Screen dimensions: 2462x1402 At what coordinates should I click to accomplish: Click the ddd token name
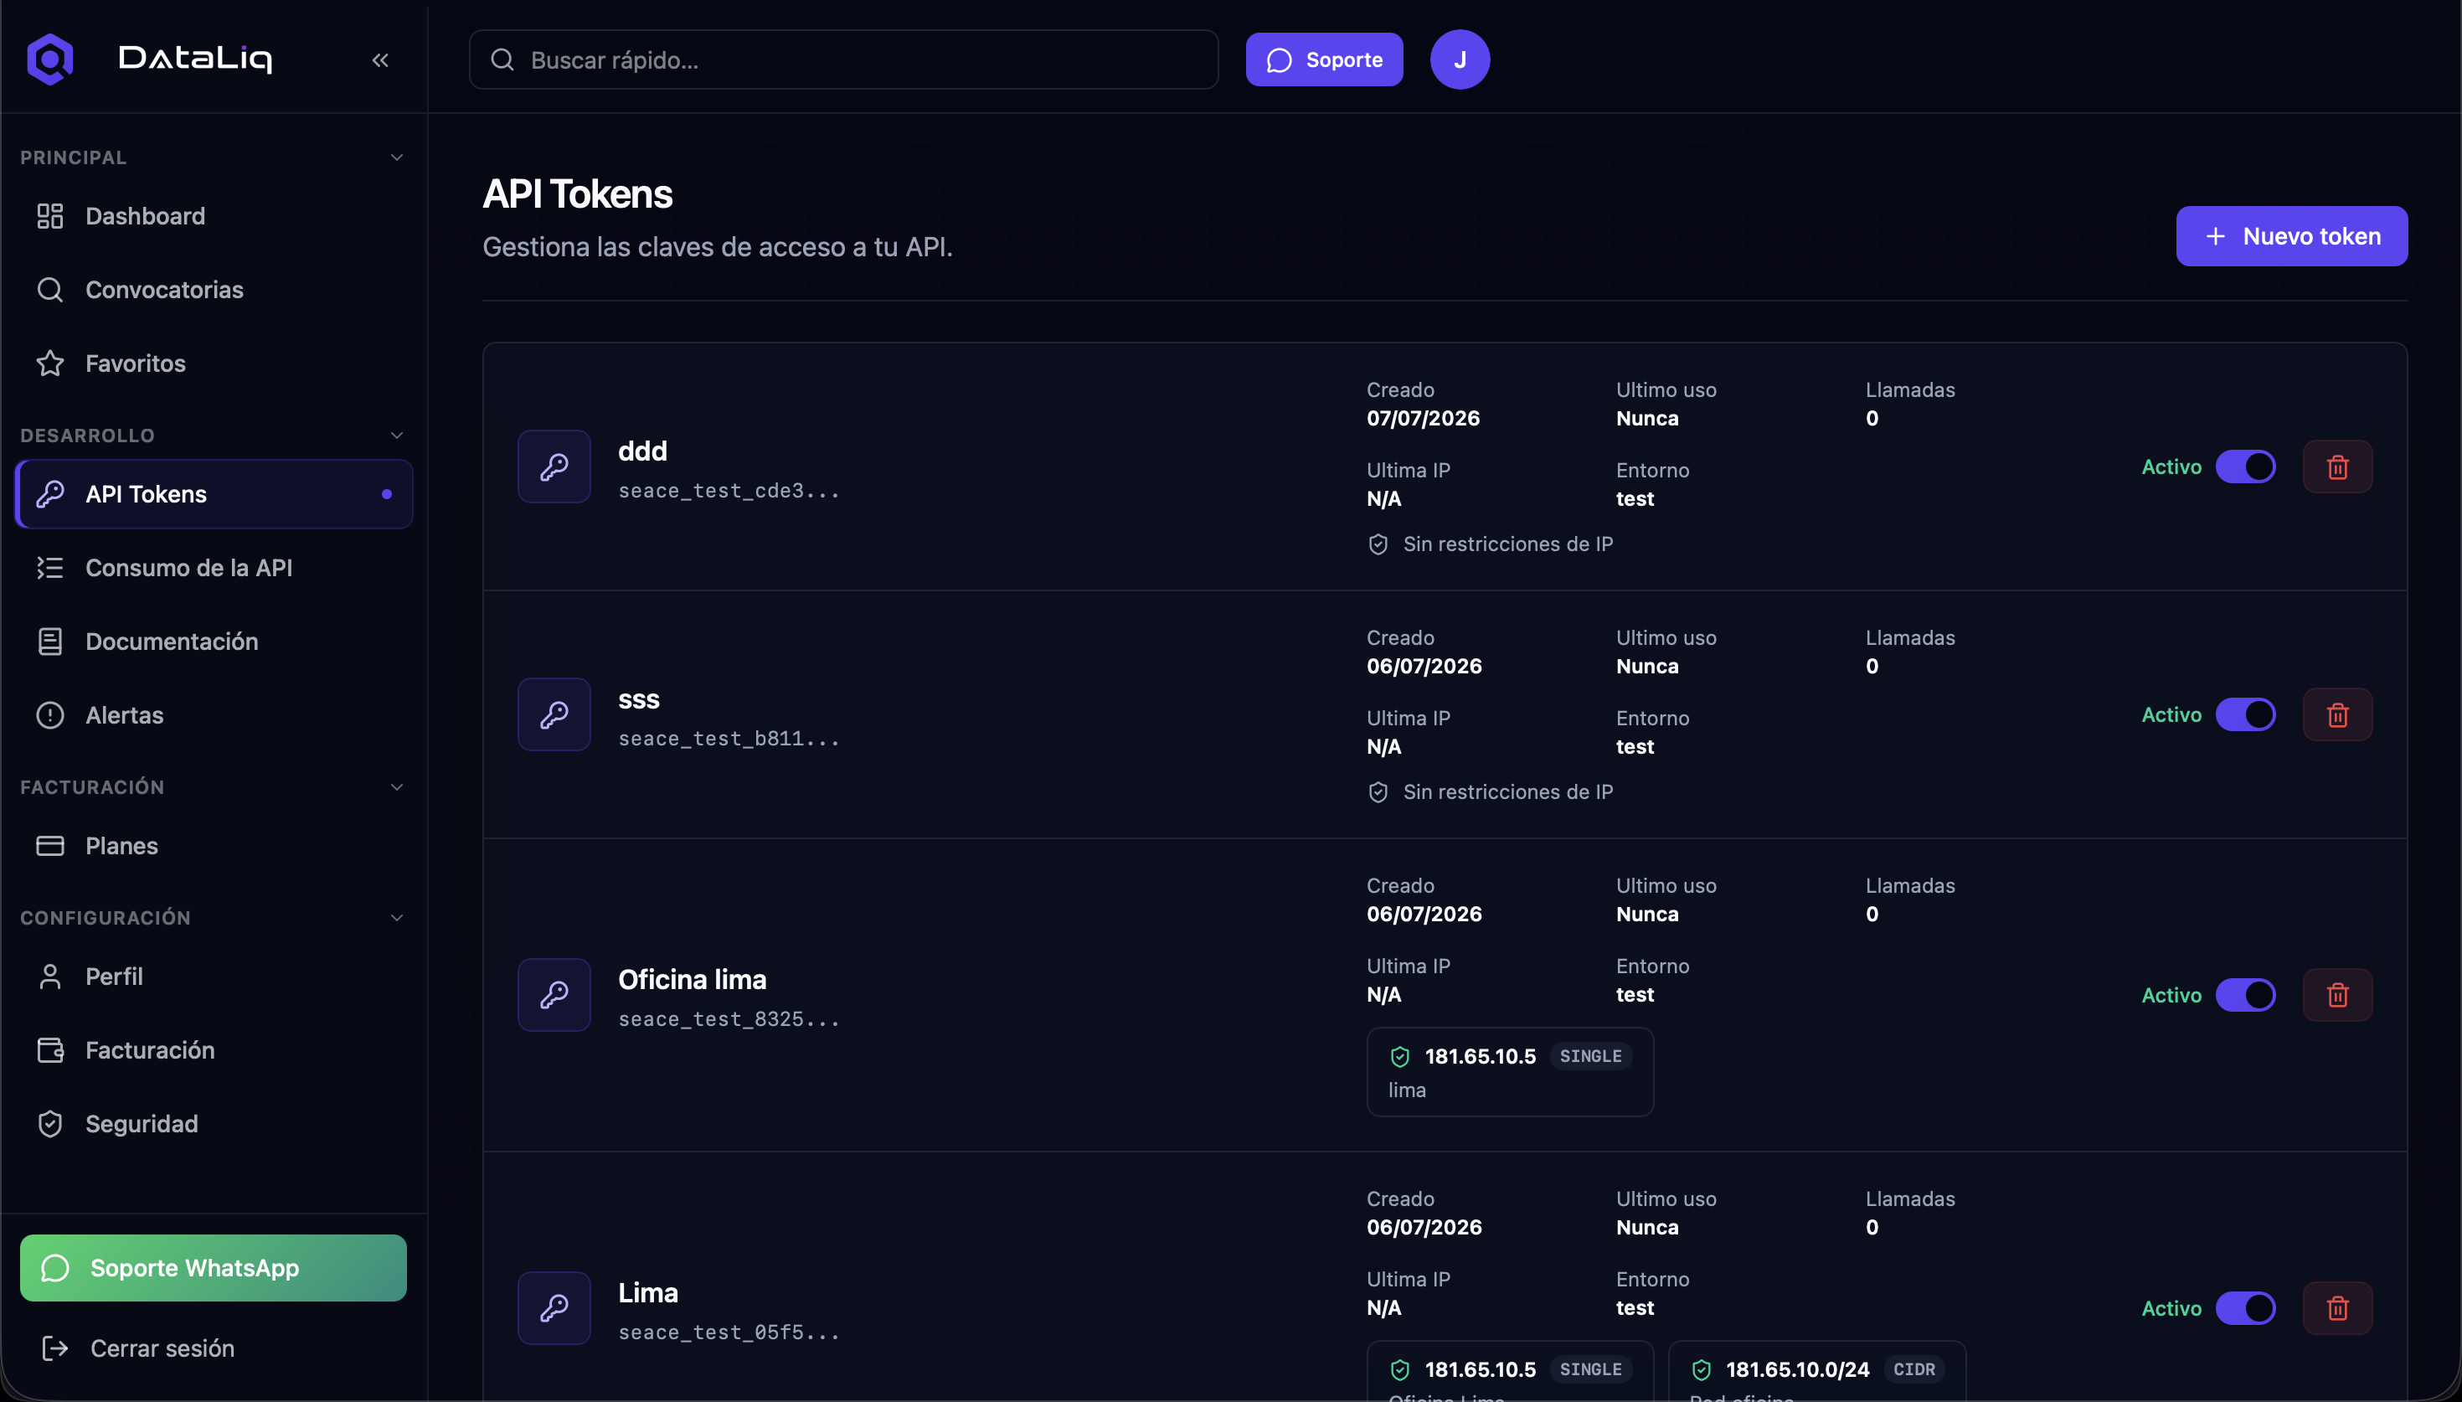pyautogui.click(x=642, y=451)
